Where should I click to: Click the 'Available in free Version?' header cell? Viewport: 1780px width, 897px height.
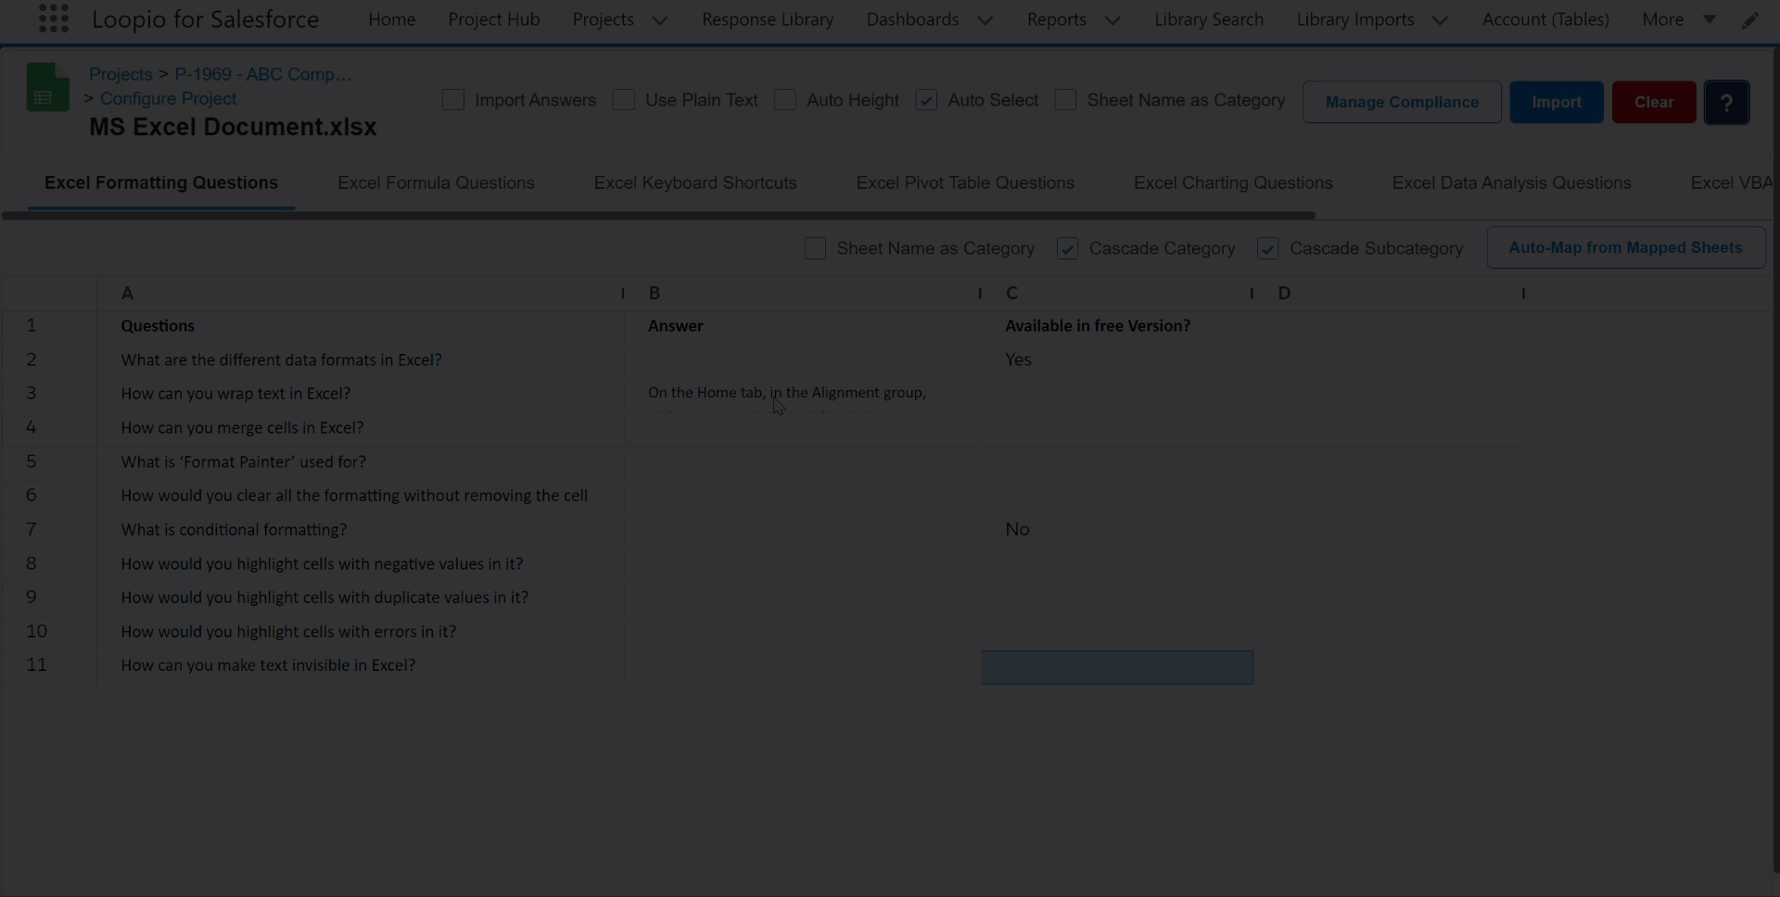(x=1117, y=326)
